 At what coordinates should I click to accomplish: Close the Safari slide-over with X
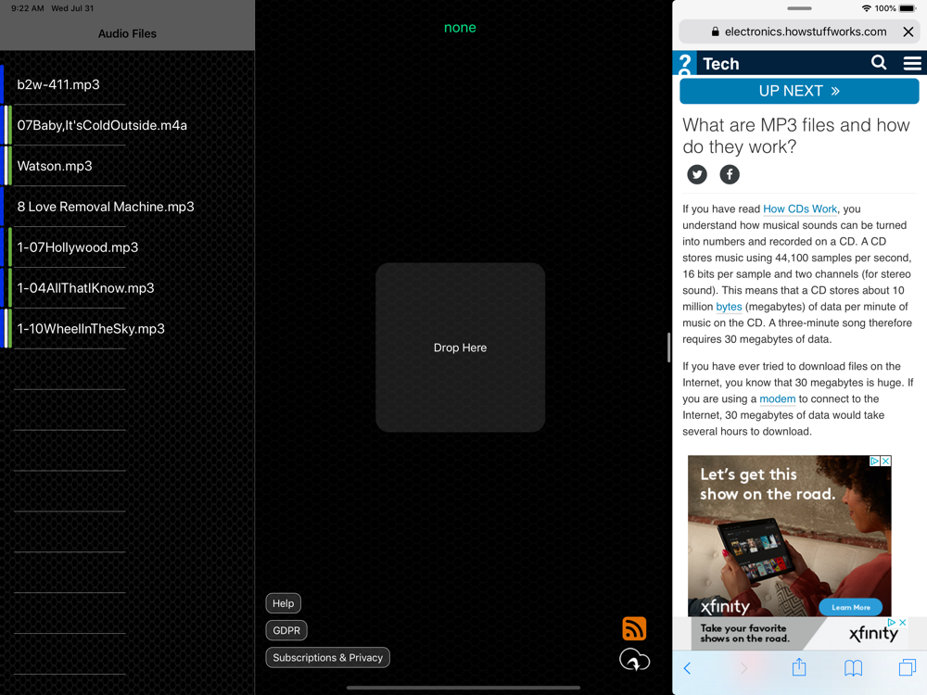908,32
